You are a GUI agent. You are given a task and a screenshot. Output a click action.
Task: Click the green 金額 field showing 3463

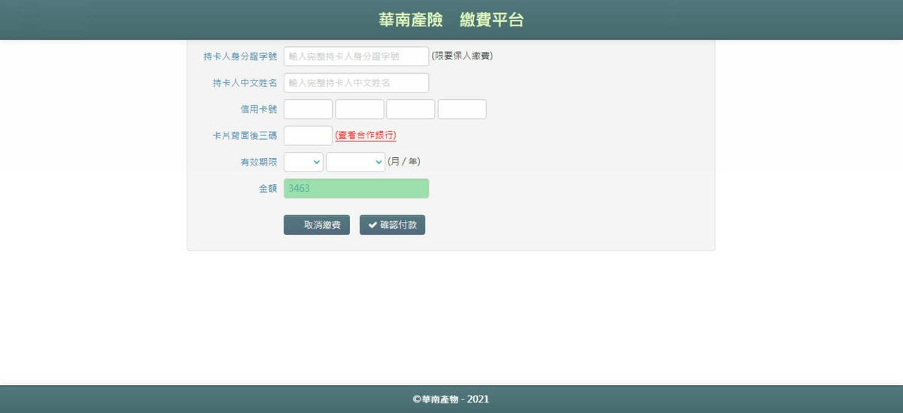(x=356, y=189)
